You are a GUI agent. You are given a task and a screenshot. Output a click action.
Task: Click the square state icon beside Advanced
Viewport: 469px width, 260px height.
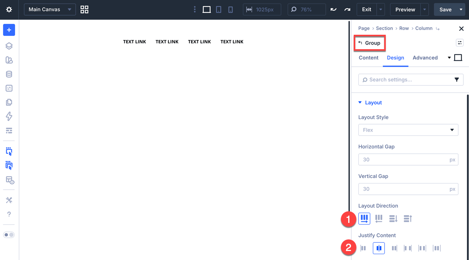[x=458, y=58]
